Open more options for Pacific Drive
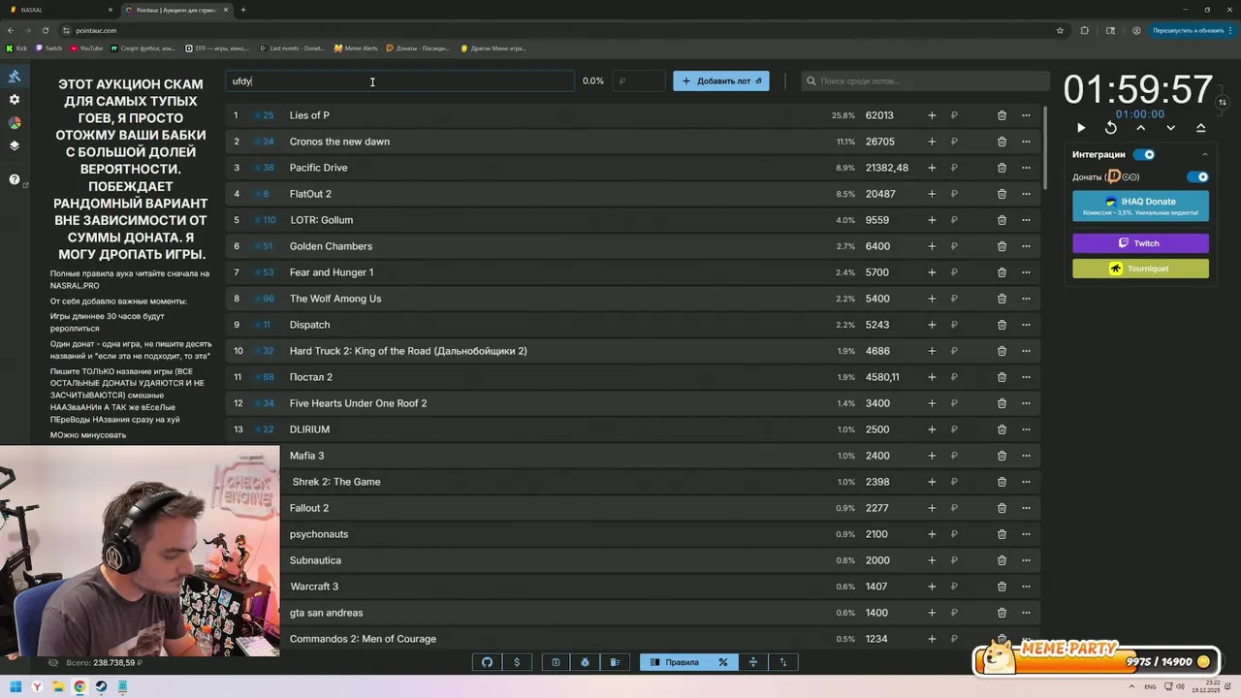 (x=1026, y=168)
